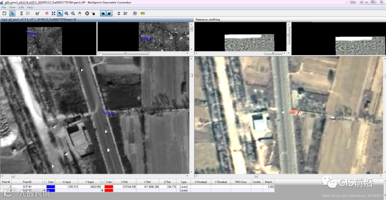This screenshot has height=200, width=386.
Task: Click the zoom in magnifier tool
Action: (66, 13)
